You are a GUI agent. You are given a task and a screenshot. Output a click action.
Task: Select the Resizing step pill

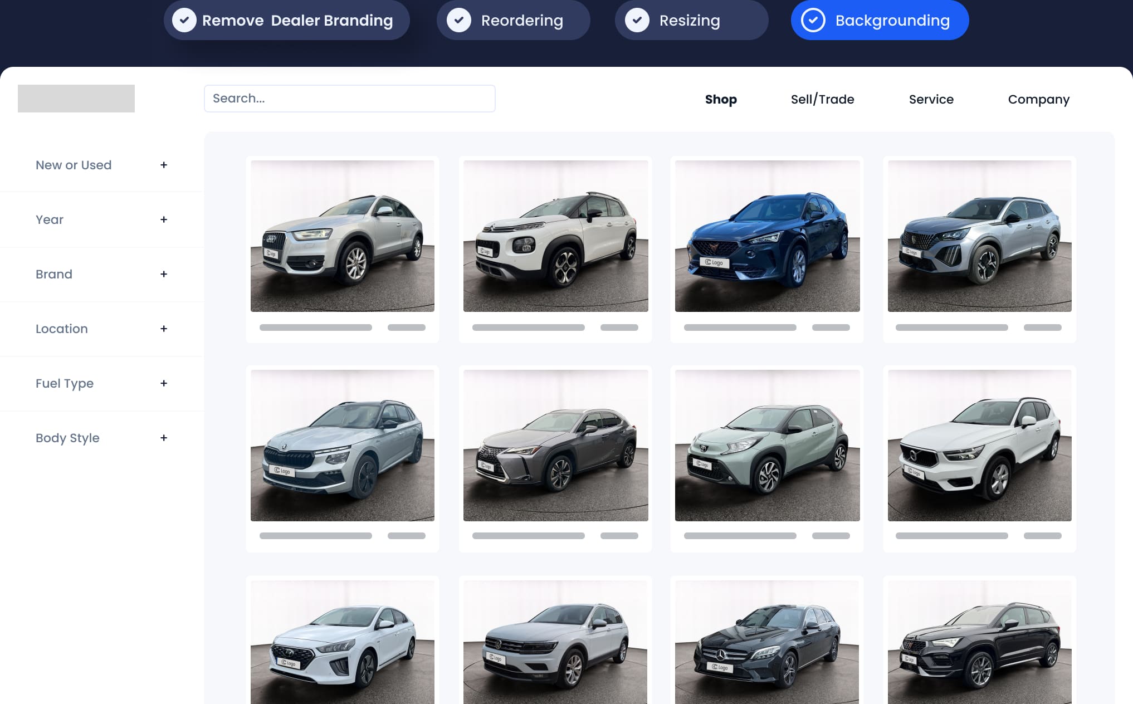point(691,20)
